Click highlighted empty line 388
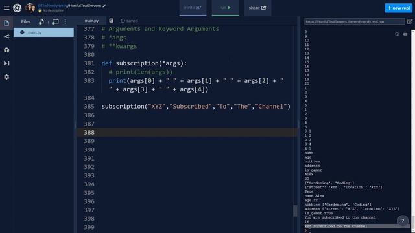Viewport: 415px width, 233px height. click(187, 132)
